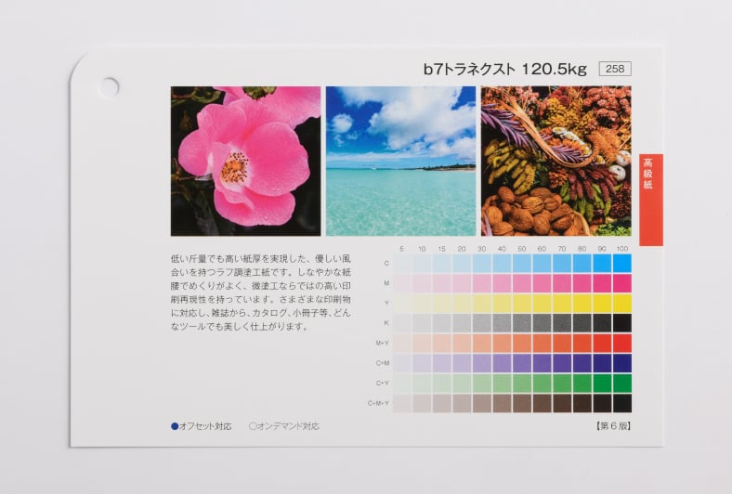The image size is (732, 494).
Task: Pick the 100% black K swatch
Action: 621,323
